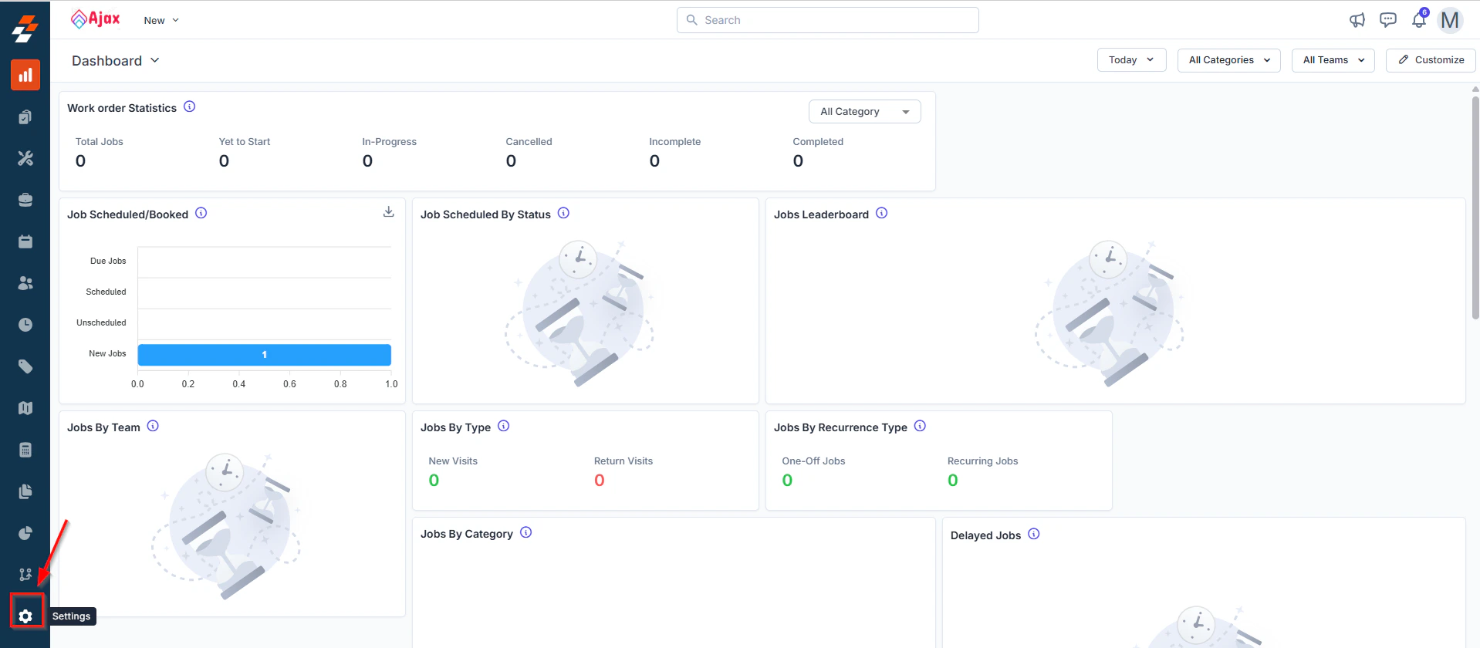Click into the Search field
This screenshot has width=1480, height=648.
coord(827,20)
